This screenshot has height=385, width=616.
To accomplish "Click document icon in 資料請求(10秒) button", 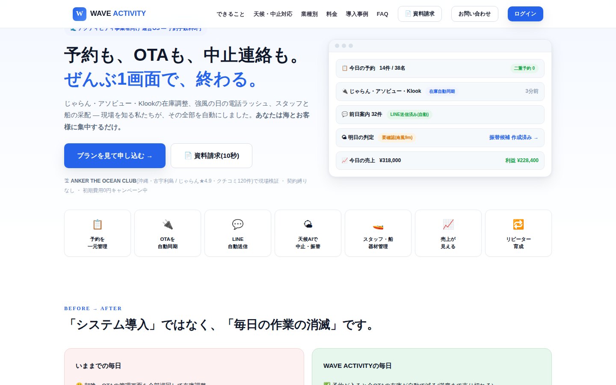I will [x=188, y=156].
